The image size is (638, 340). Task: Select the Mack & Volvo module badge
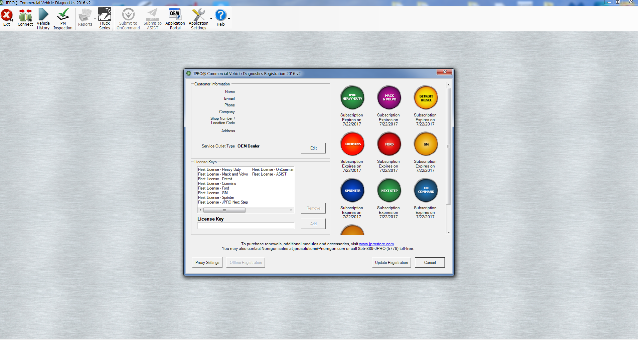(x=389, y=97)
